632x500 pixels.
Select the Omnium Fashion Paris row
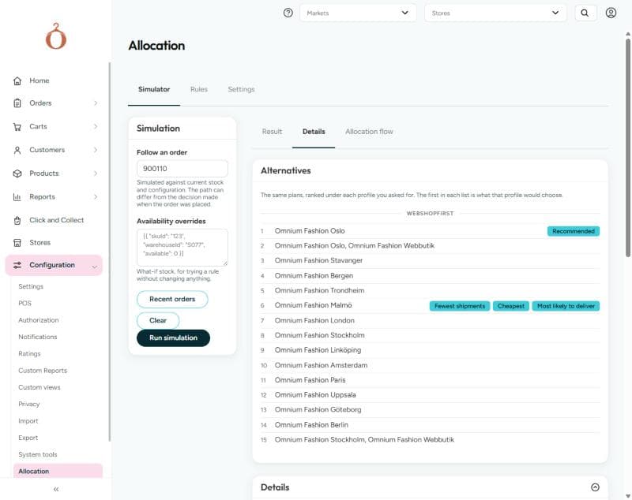tap(430, 380)
